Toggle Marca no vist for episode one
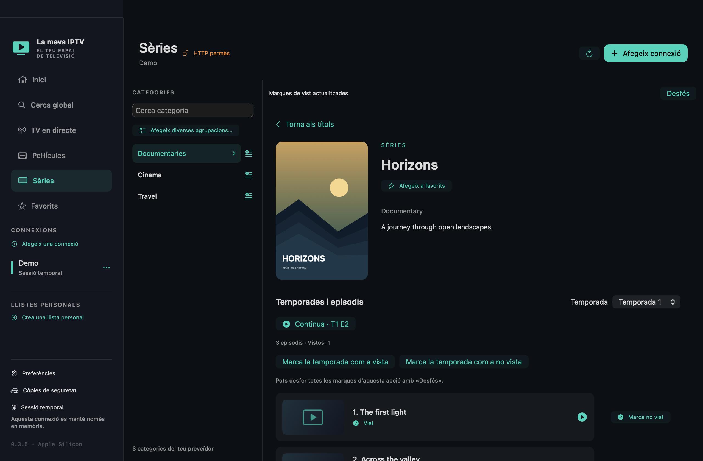Screen dimensions: 703x461 (x=640, y=417)
